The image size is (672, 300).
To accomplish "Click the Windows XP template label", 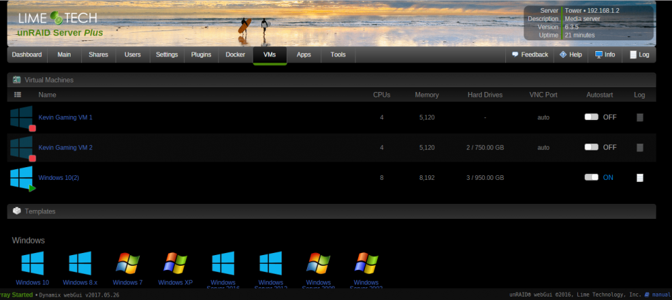I will pyautogui.click(x=175, y=283).
